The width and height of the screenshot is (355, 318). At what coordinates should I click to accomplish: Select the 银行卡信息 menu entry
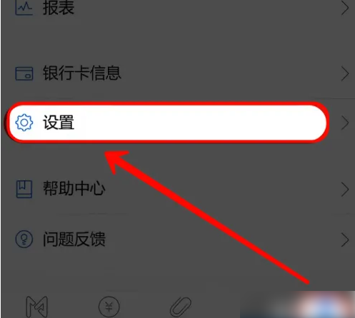tap(177, 73)
